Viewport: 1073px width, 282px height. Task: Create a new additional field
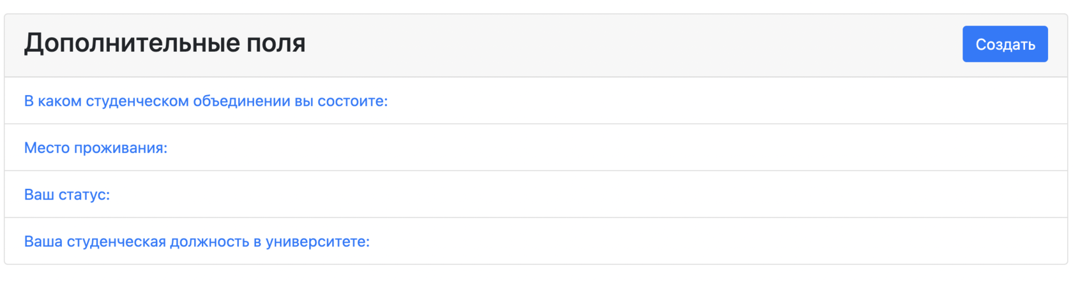pos(1004,44)
